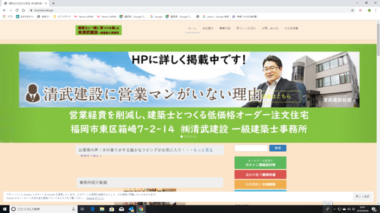
Task: Click the volume icon in system tray
Action: tap(349, 209)
